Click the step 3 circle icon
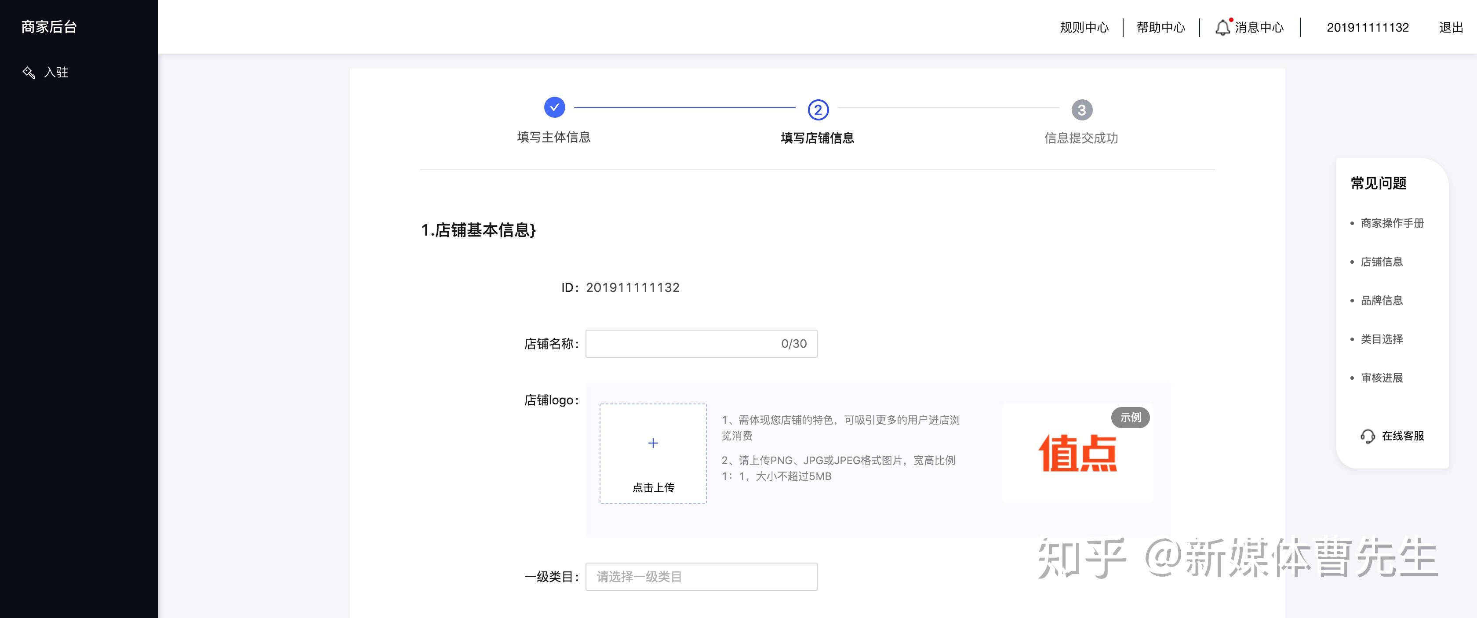1477x618 pixels. 1082,109
